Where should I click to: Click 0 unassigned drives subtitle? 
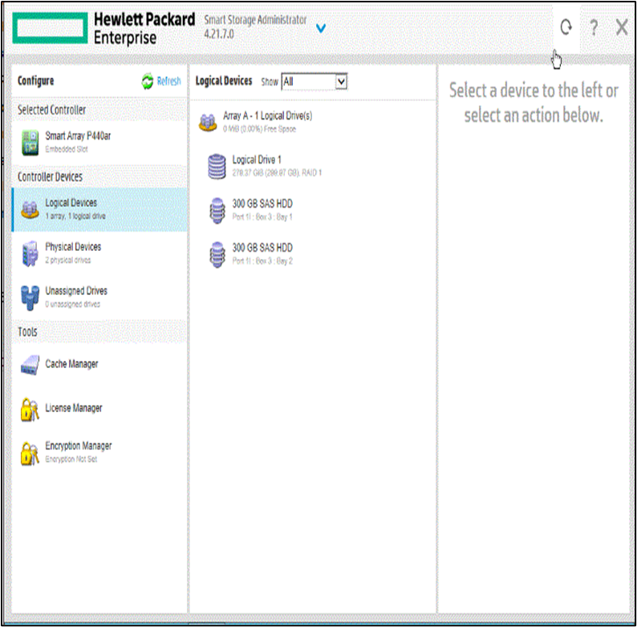click(73, 304)
